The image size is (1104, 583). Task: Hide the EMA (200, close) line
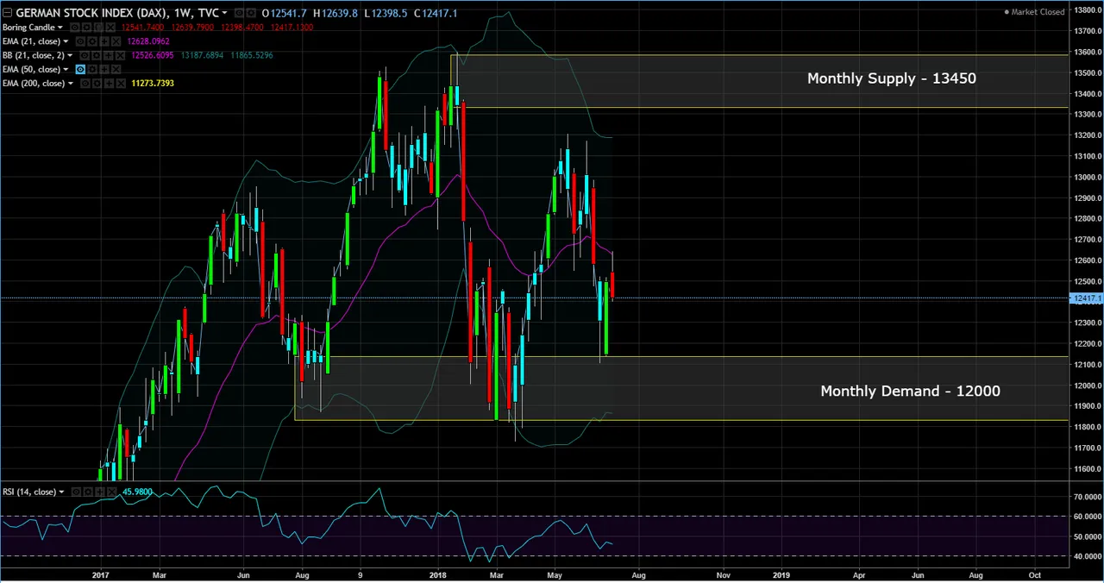(x=85, y=84)
